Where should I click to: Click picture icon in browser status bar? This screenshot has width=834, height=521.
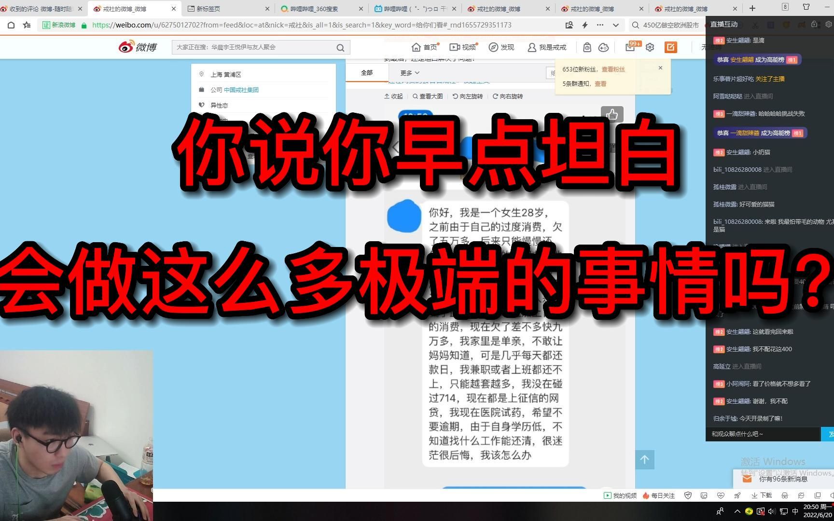(x=704, y=495)
